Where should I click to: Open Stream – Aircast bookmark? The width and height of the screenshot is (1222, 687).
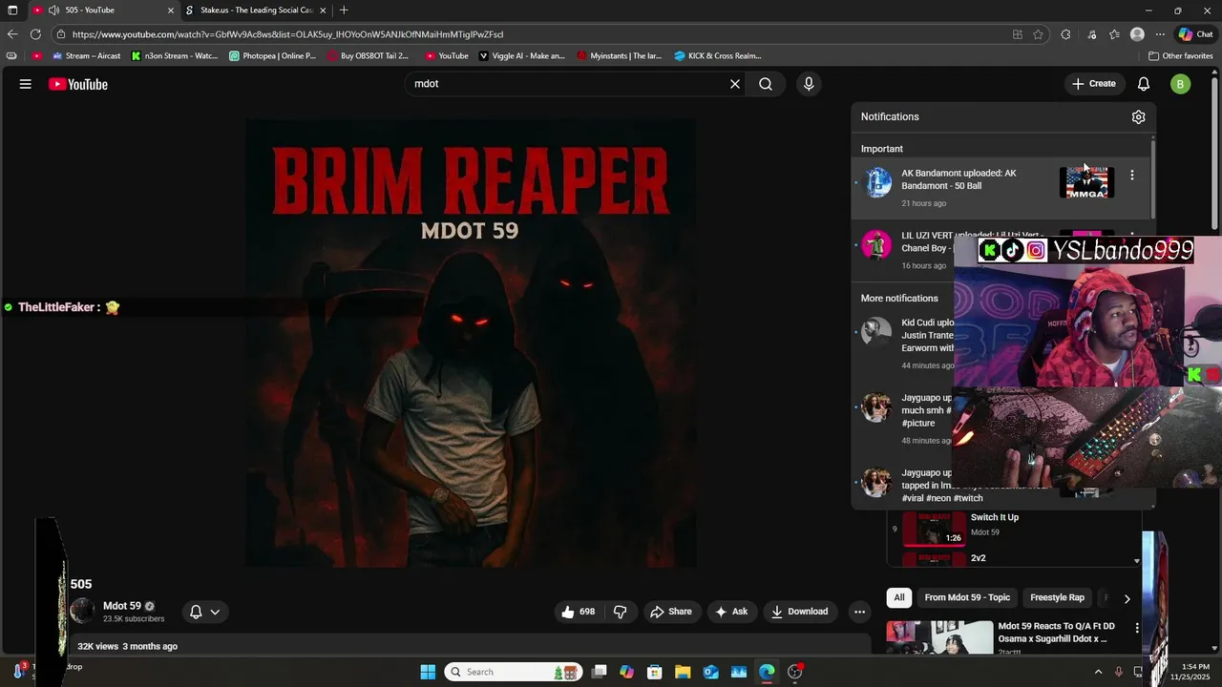pos(86,56)
